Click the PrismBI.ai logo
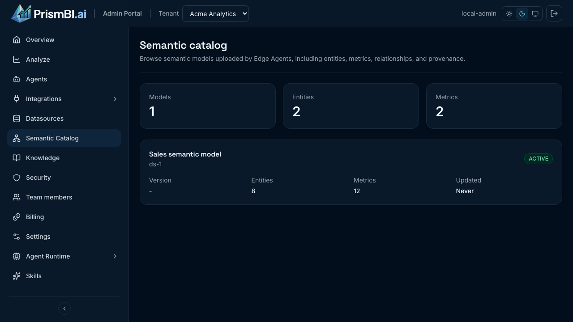The image size is (573, 322). [x=49, y=13]
